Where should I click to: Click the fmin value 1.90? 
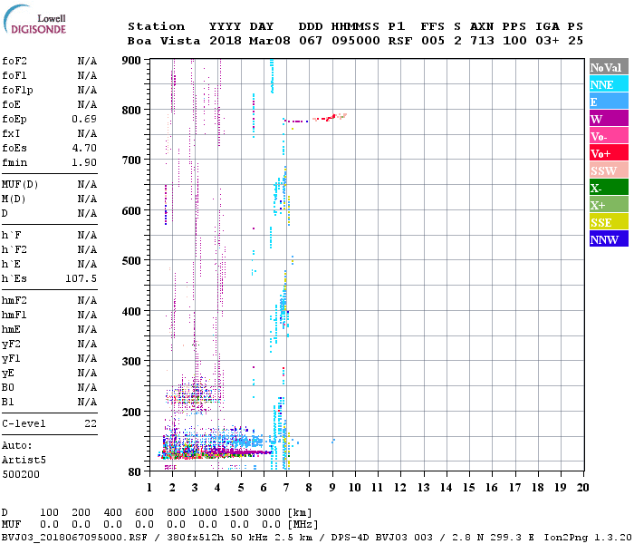[x=84, y=162]
